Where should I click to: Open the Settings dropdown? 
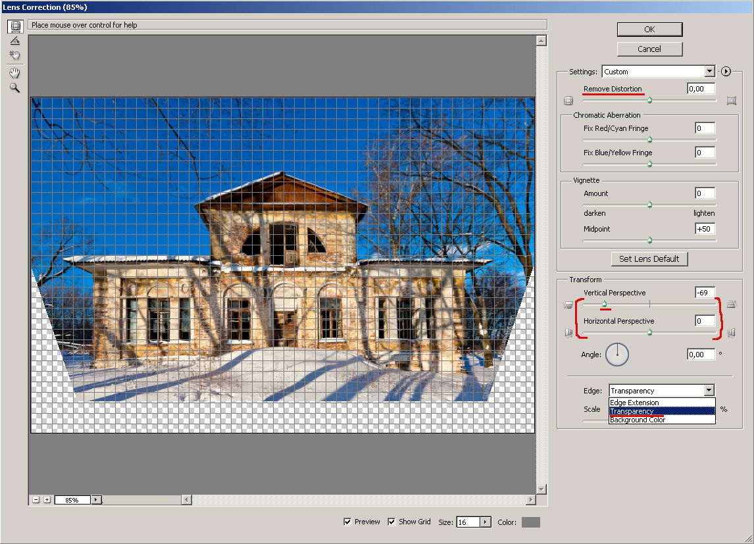[x=659, y=72]
